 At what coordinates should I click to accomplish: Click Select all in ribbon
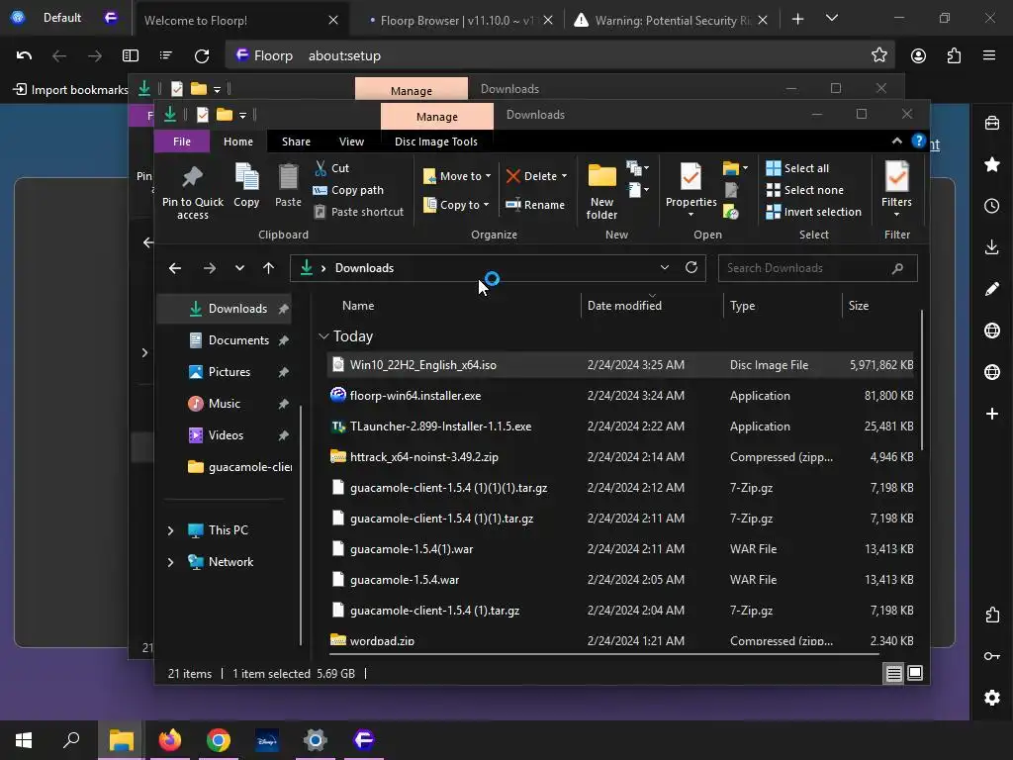[x=798, y=168]
